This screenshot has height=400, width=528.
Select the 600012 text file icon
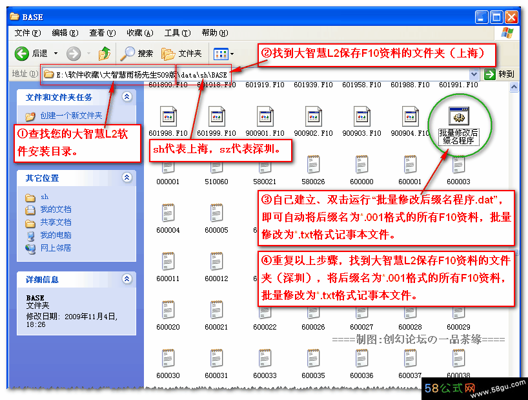(216, 262)
